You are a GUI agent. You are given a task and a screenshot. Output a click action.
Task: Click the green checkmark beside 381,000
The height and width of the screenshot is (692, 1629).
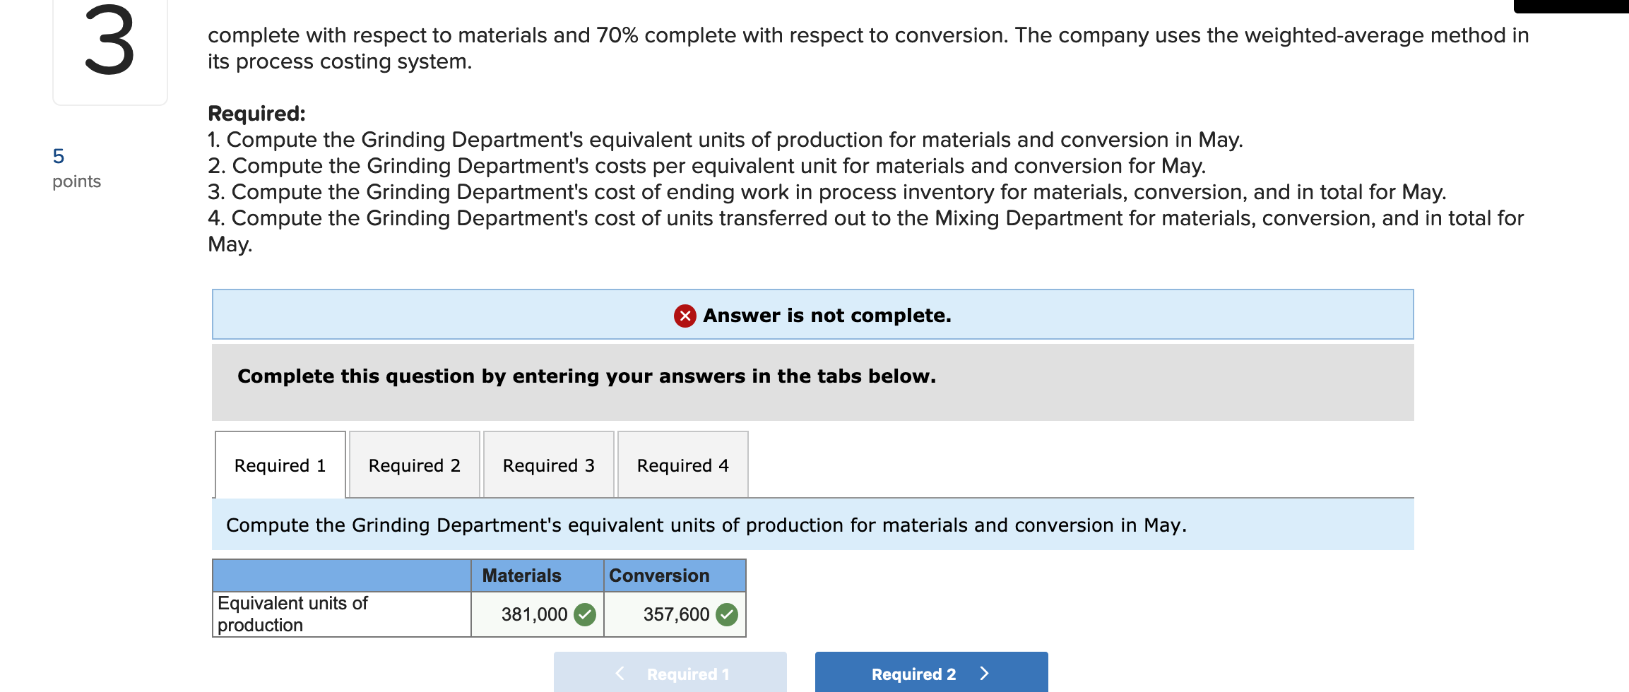point(584,614)
